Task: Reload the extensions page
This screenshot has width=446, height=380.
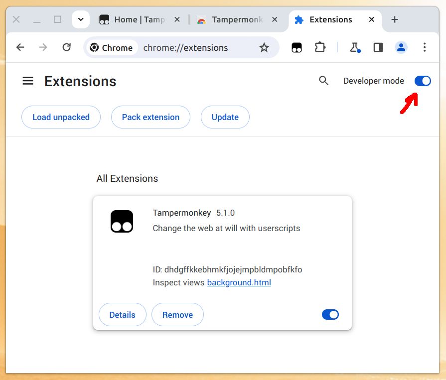Action: click(x=67, y=47)
